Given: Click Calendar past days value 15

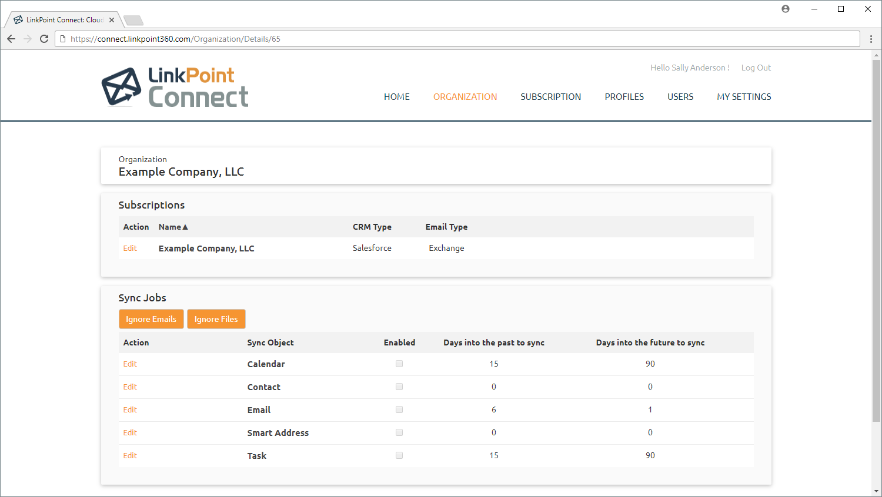Looking at the screenshot, I should [494, 364].
